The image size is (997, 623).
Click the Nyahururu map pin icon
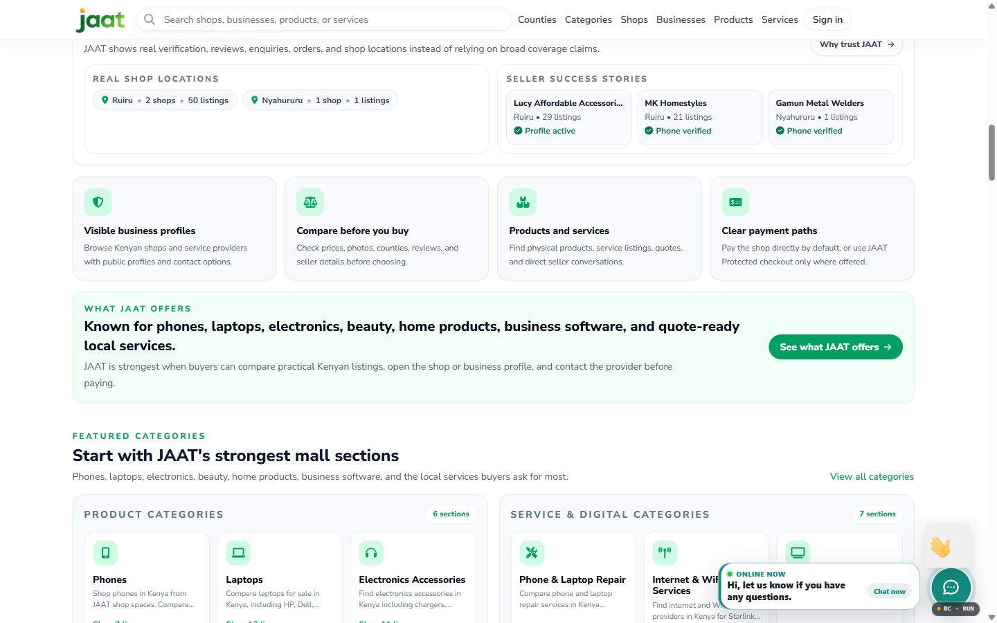[255, 100]
